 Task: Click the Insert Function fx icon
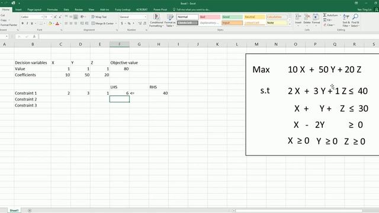coord(34,37)
